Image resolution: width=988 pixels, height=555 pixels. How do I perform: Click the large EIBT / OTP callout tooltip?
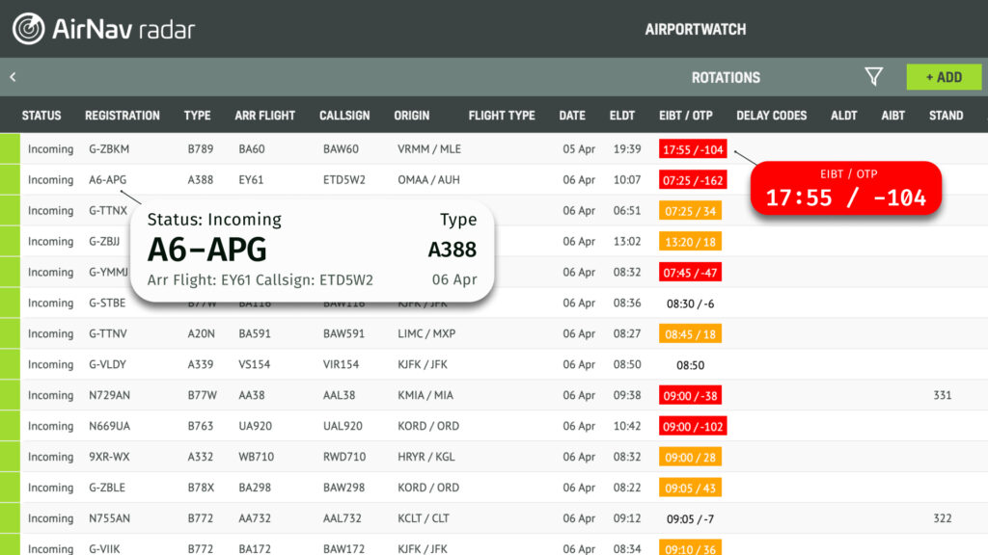845,189
